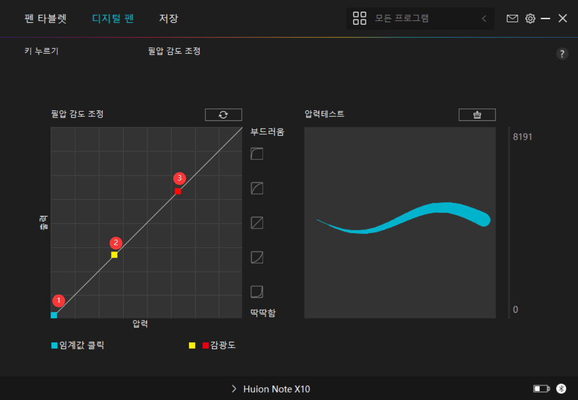Click the help question mark icon

tap(562, 54)
